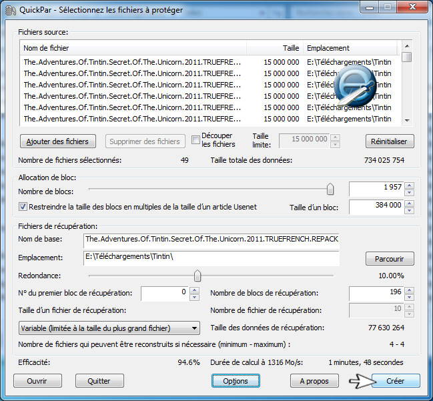Increase Taille d'un bloc with up arrow
Screen dimensions: 433x401
tap(409, 204)
